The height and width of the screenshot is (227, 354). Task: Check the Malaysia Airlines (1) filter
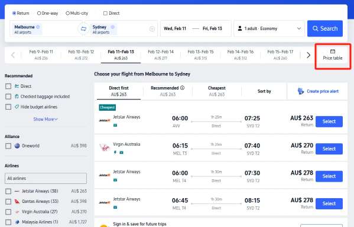(x=8, y=222)
